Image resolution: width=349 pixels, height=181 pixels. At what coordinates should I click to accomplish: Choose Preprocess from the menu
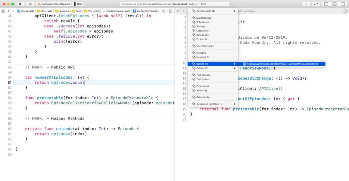coord(213,86)
